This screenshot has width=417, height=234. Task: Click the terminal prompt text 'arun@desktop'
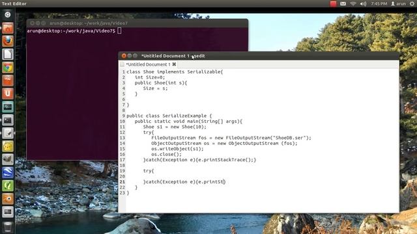click(44, 31)
